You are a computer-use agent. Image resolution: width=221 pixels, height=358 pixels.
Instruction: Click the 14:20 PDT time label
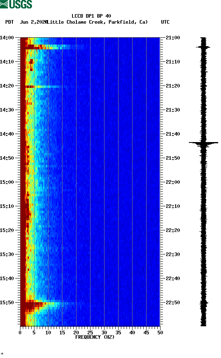click(7, 86)
